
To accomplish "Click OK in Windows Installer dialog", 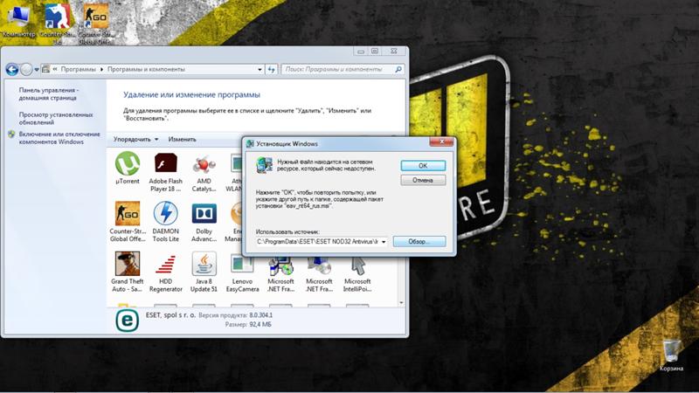I will [423, 165].
